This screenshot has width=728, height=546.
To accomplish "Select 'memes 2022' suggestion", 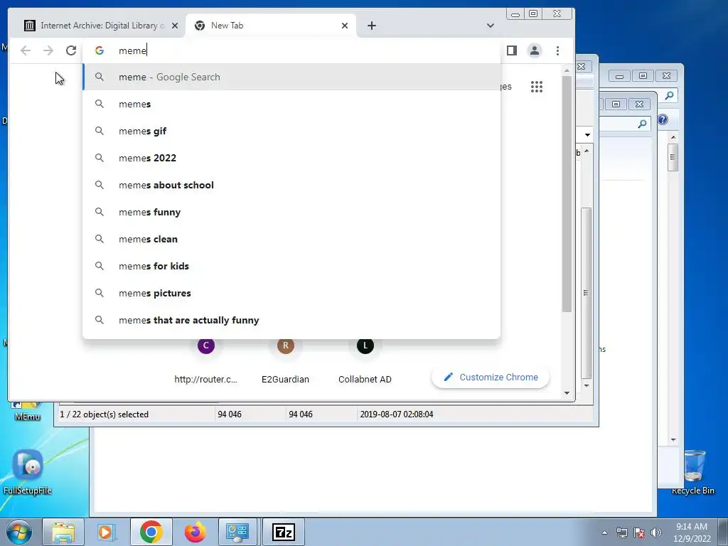I will coord(291,158).
